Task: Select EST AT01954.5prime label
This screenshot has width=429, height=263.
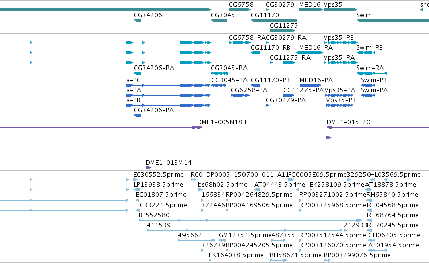Action: 393,246
